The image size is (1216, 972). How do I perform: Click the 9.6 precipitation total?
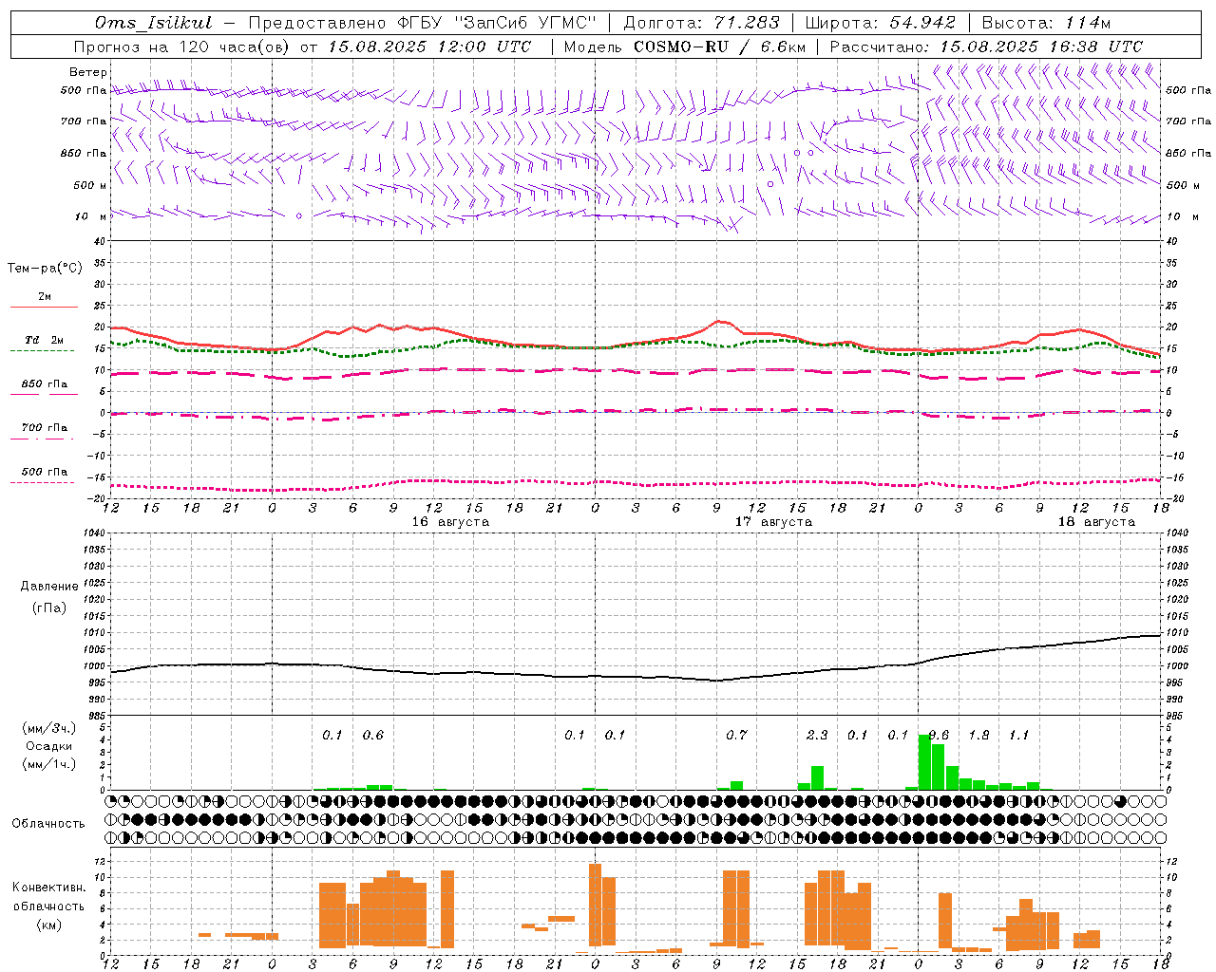[x=939, y=736]
